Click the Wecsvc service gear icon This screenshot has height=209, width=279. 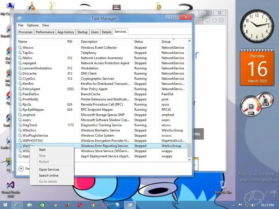click(x=20, y=47)
